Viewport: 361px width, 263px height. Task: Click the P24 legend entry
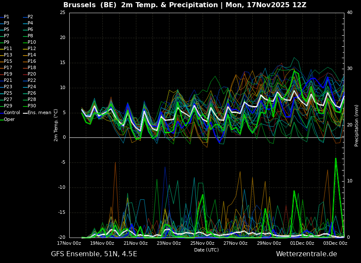[29, 87]
